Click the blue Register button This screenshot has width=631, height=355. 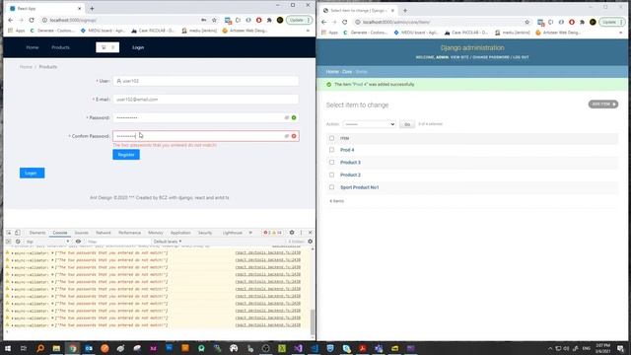pyautogui.click(x=126, y=155)
